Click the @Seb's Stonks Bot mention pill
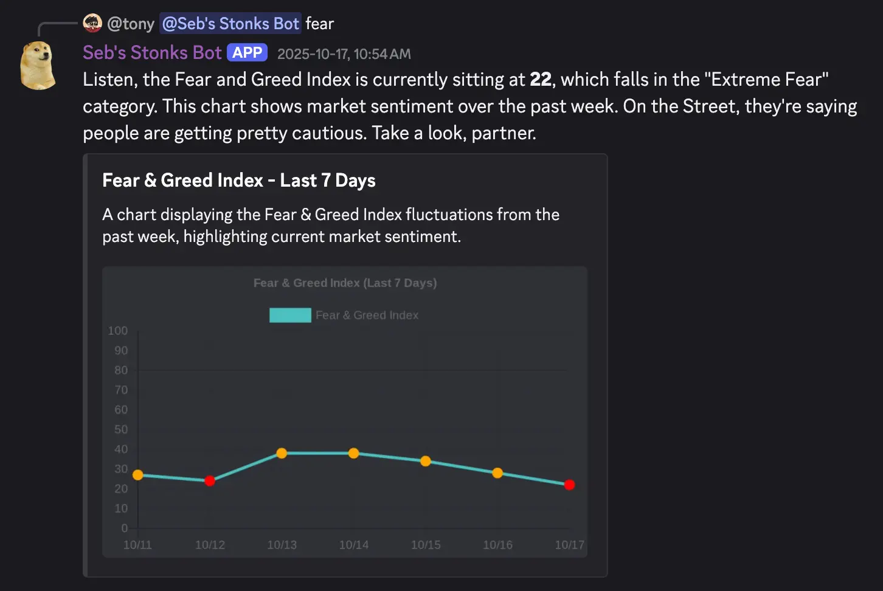The width and height of the screenshot is (883, 591). coord(230,23)
